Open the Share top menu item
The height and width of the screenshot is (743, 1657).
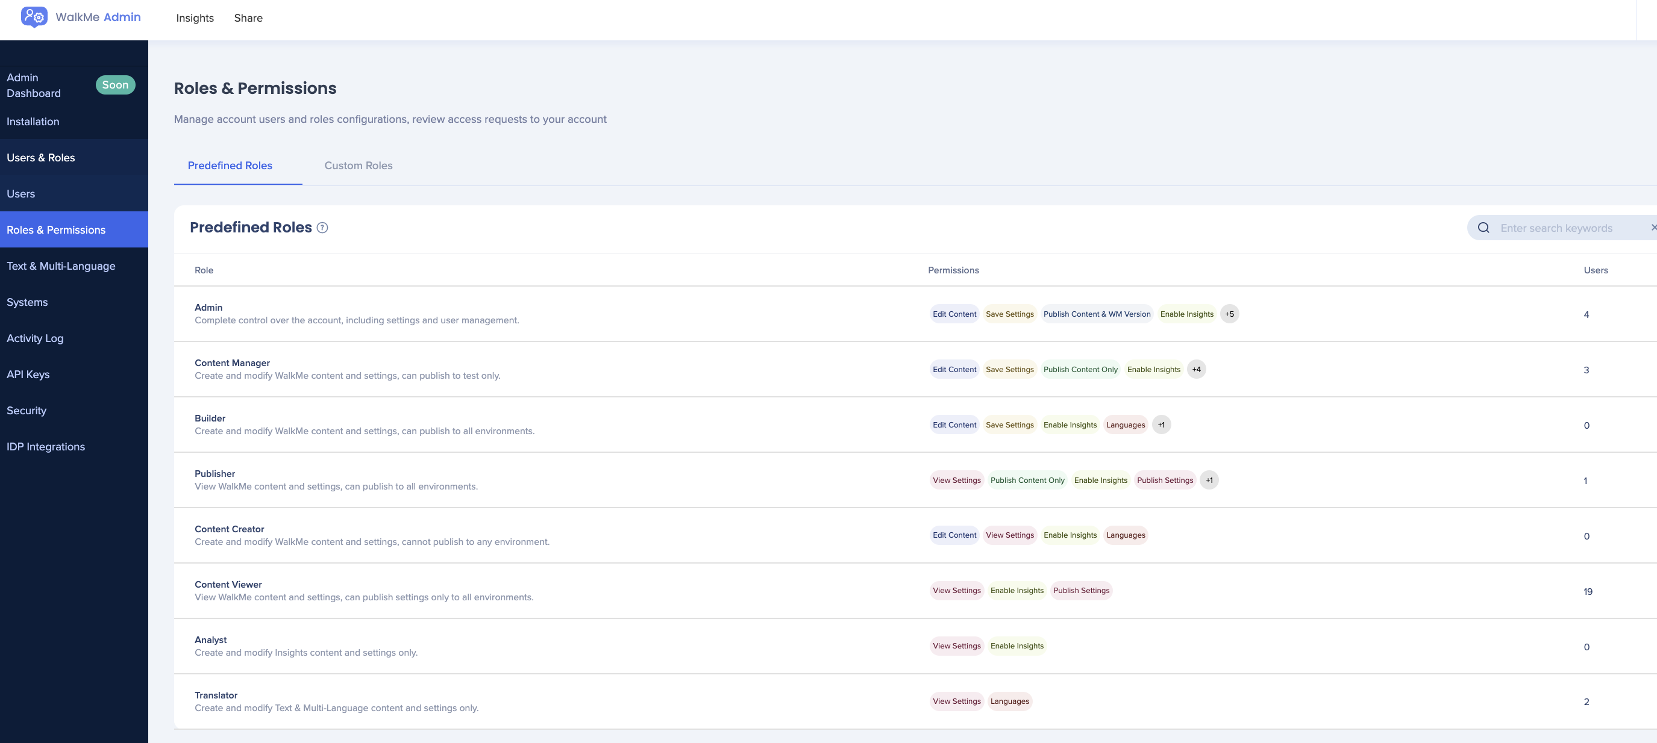point(248,18)
